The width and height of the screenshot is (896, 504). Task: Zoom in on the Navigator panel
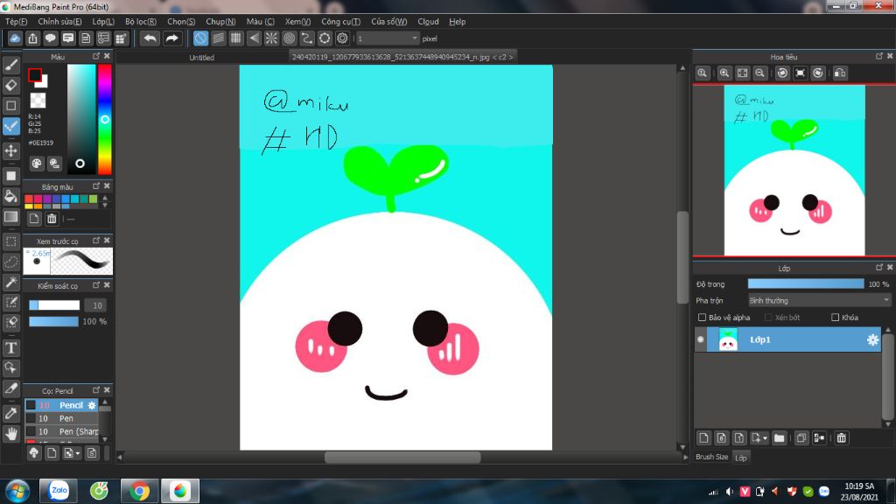[724, 73]
